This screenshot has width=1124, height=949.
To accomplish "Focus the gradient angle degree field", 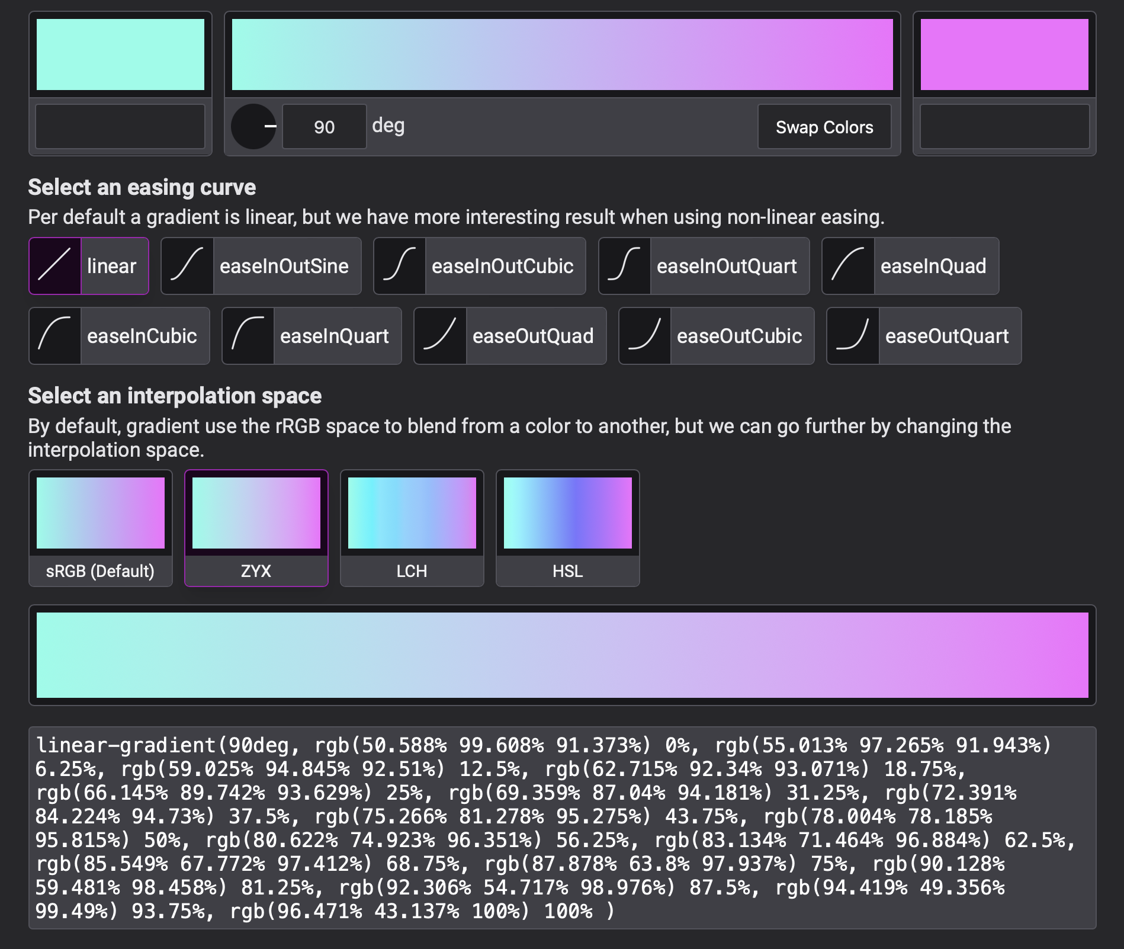I will click(325, 127).
